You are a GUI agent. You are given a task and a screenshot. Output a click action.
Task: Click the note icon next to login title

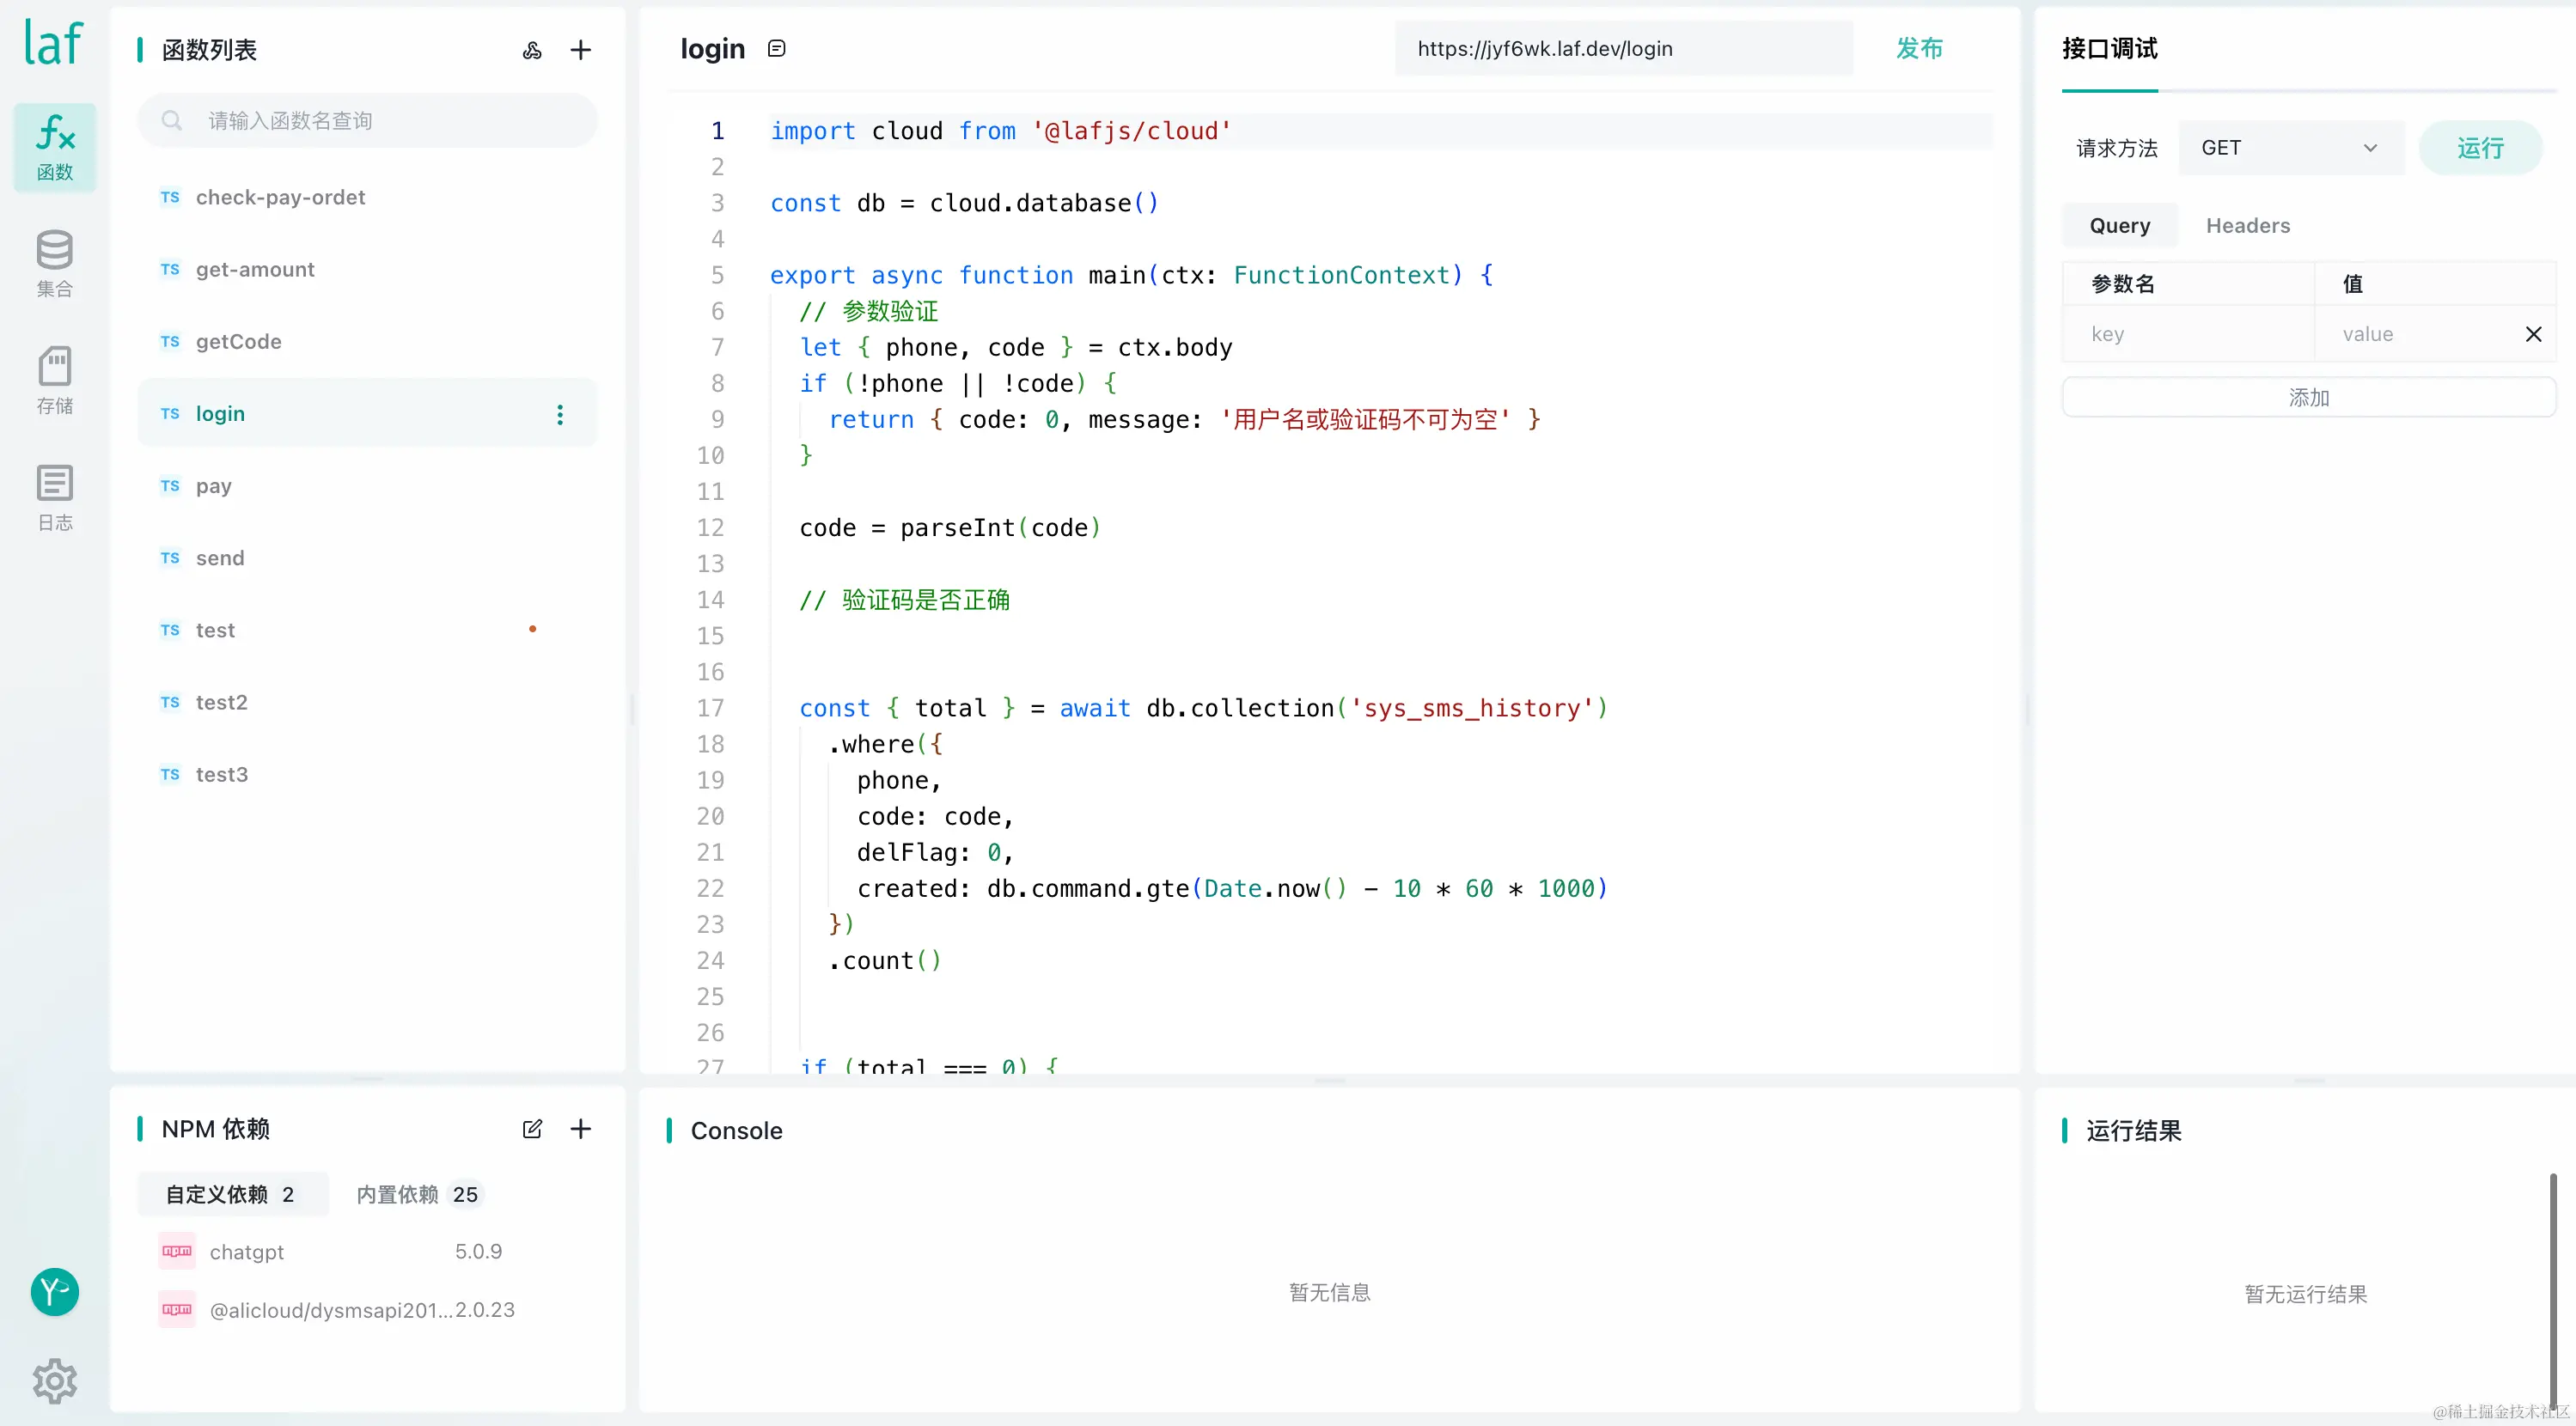coord(777,48)
